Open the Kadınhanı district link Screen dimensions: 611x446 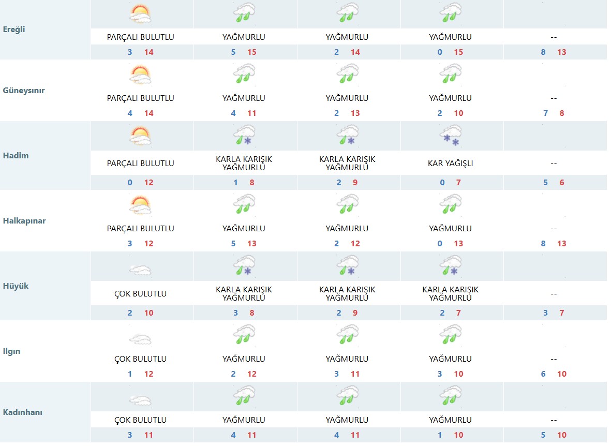23,412
